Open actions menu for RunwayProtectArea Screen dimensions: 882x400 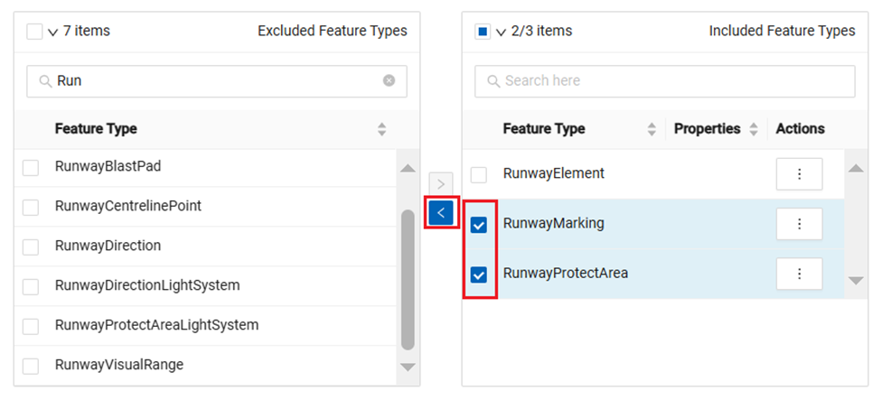pyautogui.click(x=799, y=274)
